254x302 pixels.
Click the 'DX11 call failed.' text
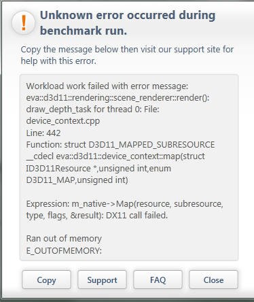(x=137, y=216)
